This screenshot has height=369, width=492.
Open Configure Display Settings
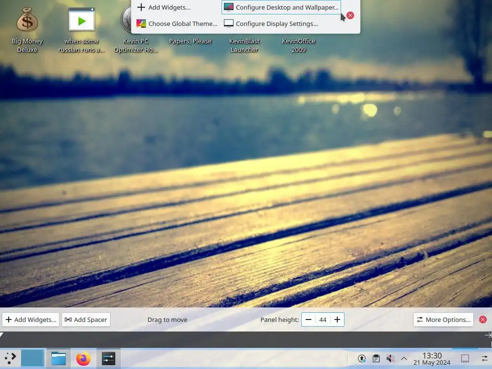point(271,24)
